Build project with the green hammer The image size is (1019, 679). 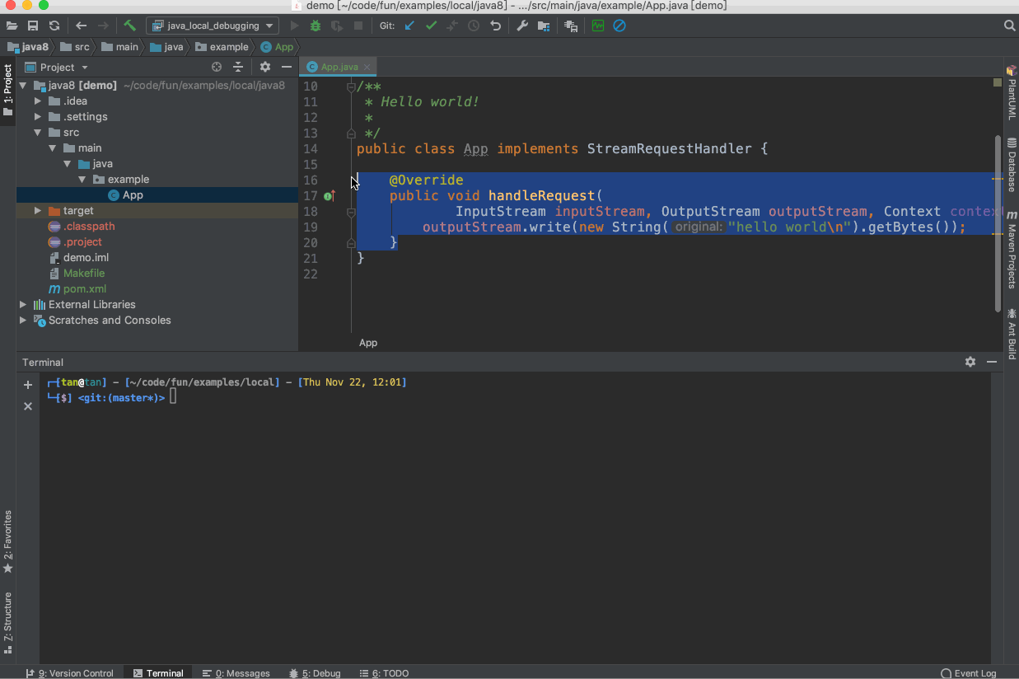[x=130, y=26]
